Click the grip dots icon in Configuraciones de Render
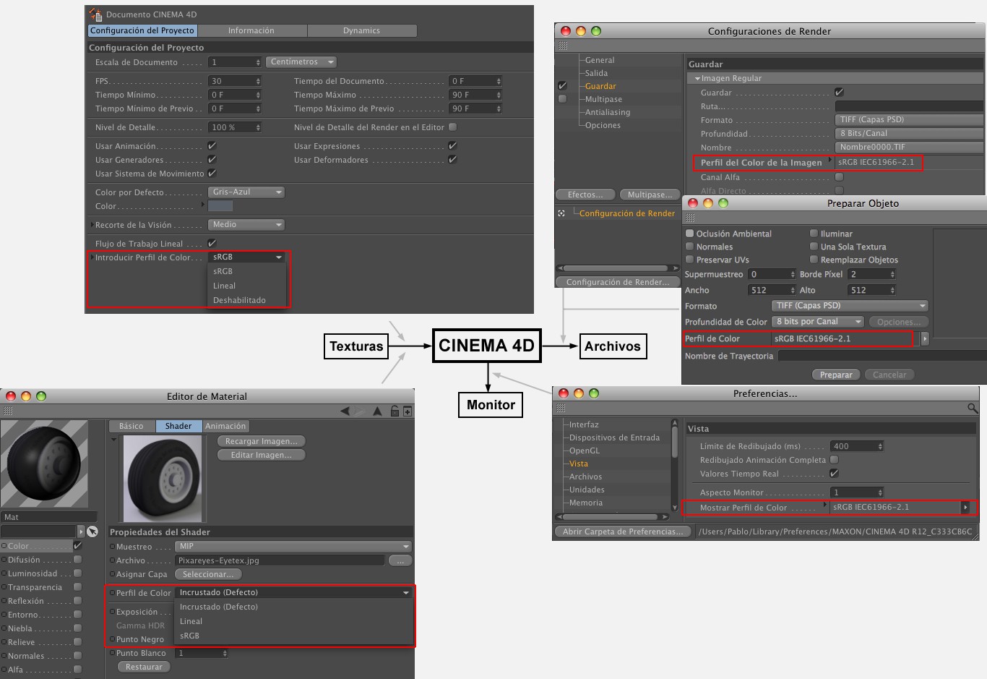The image size is (987, 679). click(x=563, y=46)
